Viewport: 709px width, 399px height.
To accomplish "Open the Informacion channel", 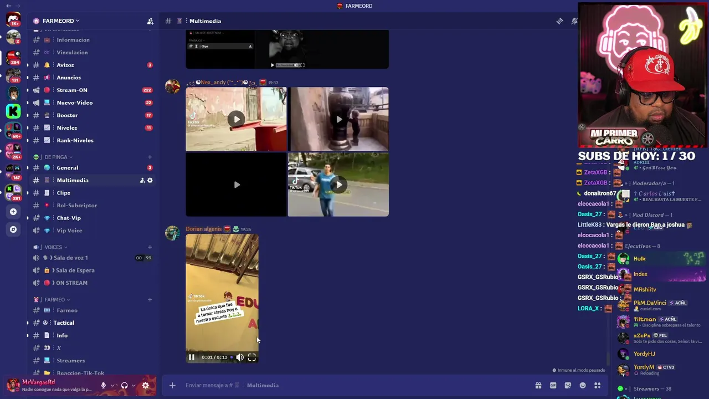I will tap(93, 40).
